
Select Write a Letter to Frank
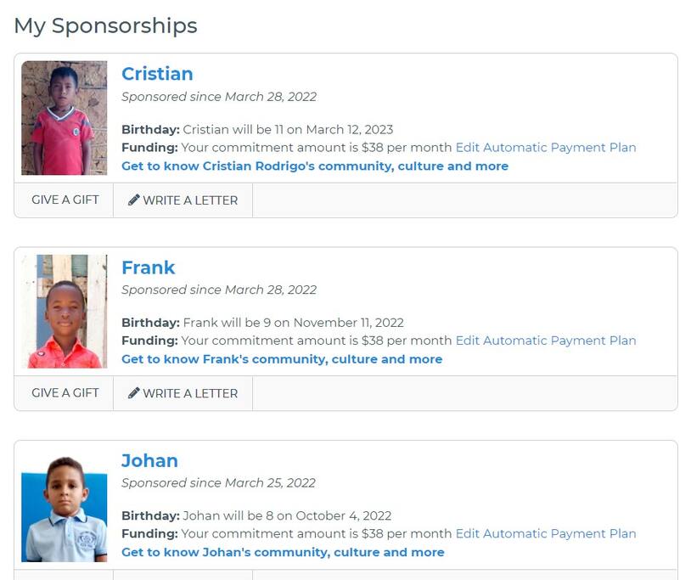pyautogui.click(x=189, y=393)
